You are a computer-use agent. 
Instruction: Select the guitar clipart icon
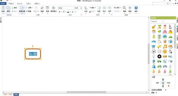pos(154,27)
